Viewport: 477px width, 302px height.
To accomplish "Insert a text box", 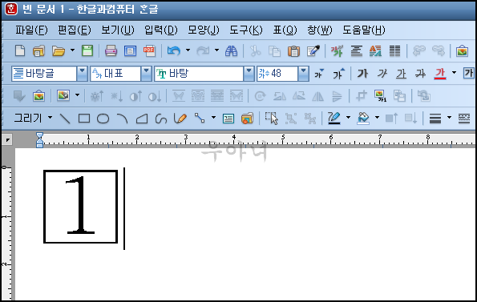I will (228, 119).
